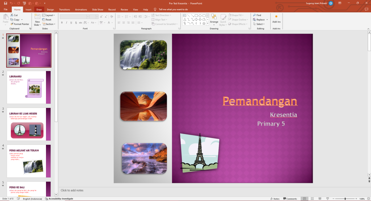The image size is (371, 201).
Task: Adjust the zoom slider in the status bar
Action: pos(345,199)
